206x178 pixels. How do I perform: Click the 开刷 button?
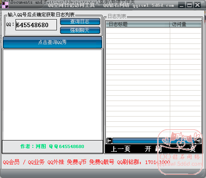point(153,149)
